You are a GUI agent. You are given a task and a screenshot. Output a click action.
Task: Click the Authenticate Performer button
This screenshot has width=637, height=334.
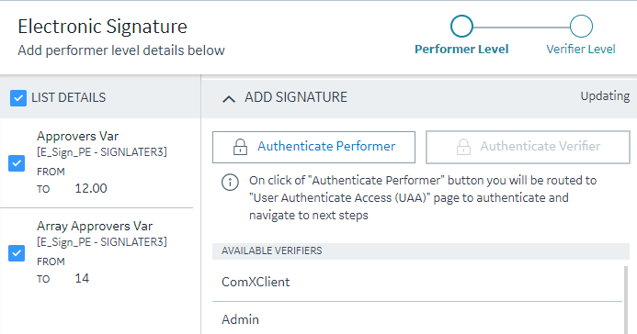click(x=313, y=147)
